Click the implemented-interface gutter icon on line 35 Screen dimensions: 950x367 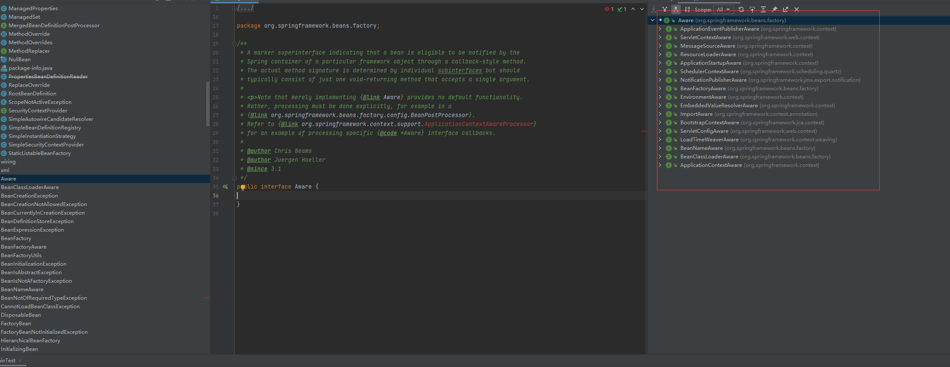coord(225,186)
